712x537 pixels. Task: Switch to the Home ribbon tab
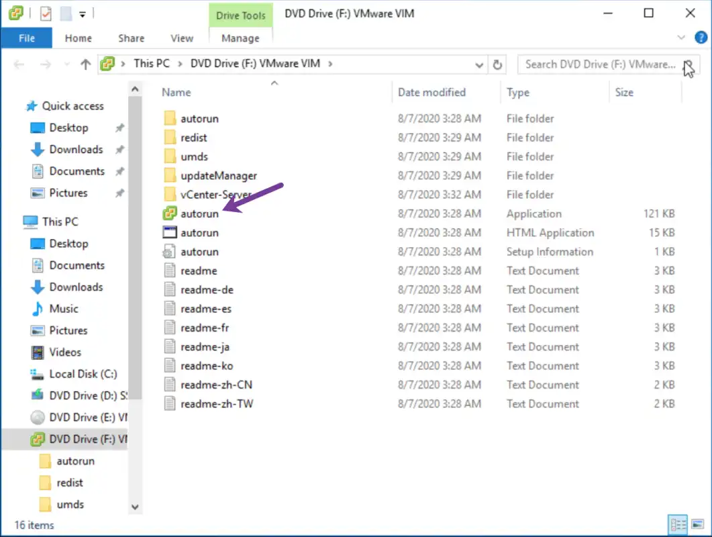[78, 38]
